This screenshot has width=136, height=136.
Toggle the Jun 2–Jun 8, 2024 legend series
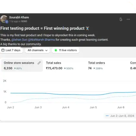tap(120, 116)
